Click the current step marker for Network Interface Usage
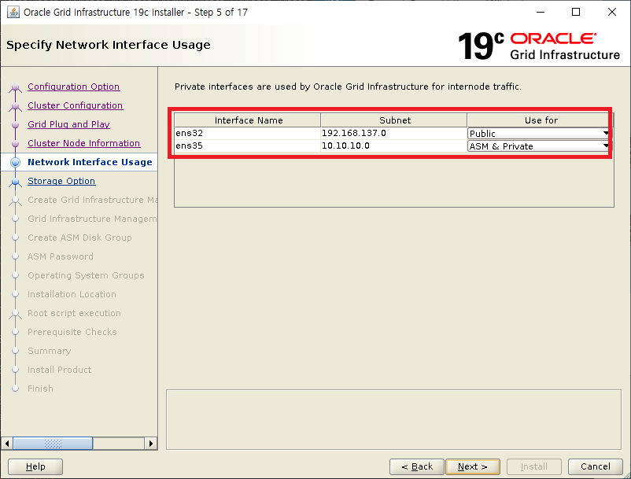 tap(15, 162)
